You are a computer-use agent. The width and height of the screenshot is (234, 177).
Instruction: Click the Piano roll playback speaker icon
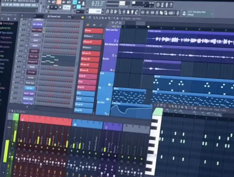(196, 108)
